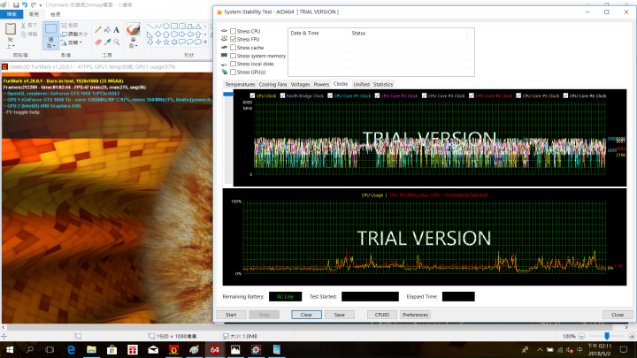
Task: Choose the straight line shape in Paint
Action: tap(150, 27)
